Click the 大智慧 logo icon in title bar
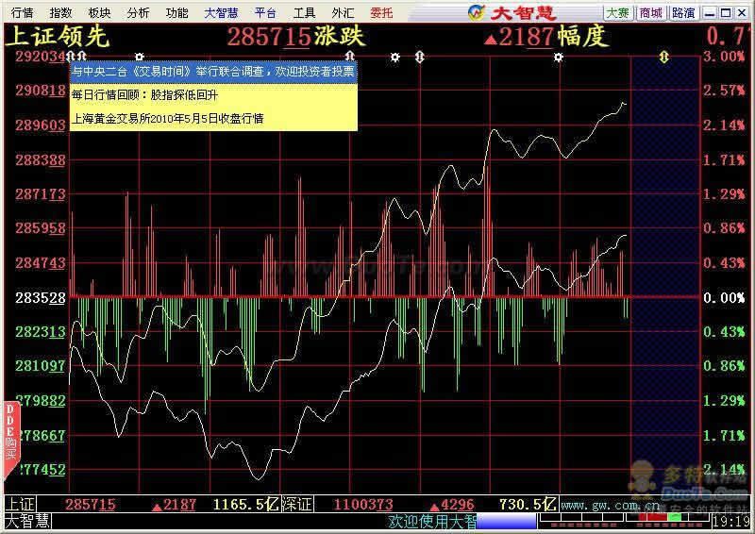The width and height of the screenshot is (755, 534). click(477, 12)
